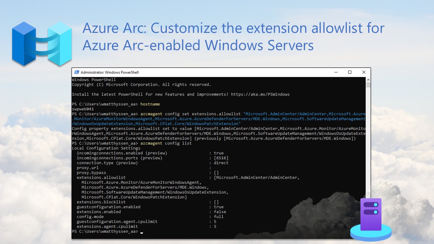The image size is (434, 244).
Task: Select the minimize icon on the PowerShell window
Action: point(336,72)
